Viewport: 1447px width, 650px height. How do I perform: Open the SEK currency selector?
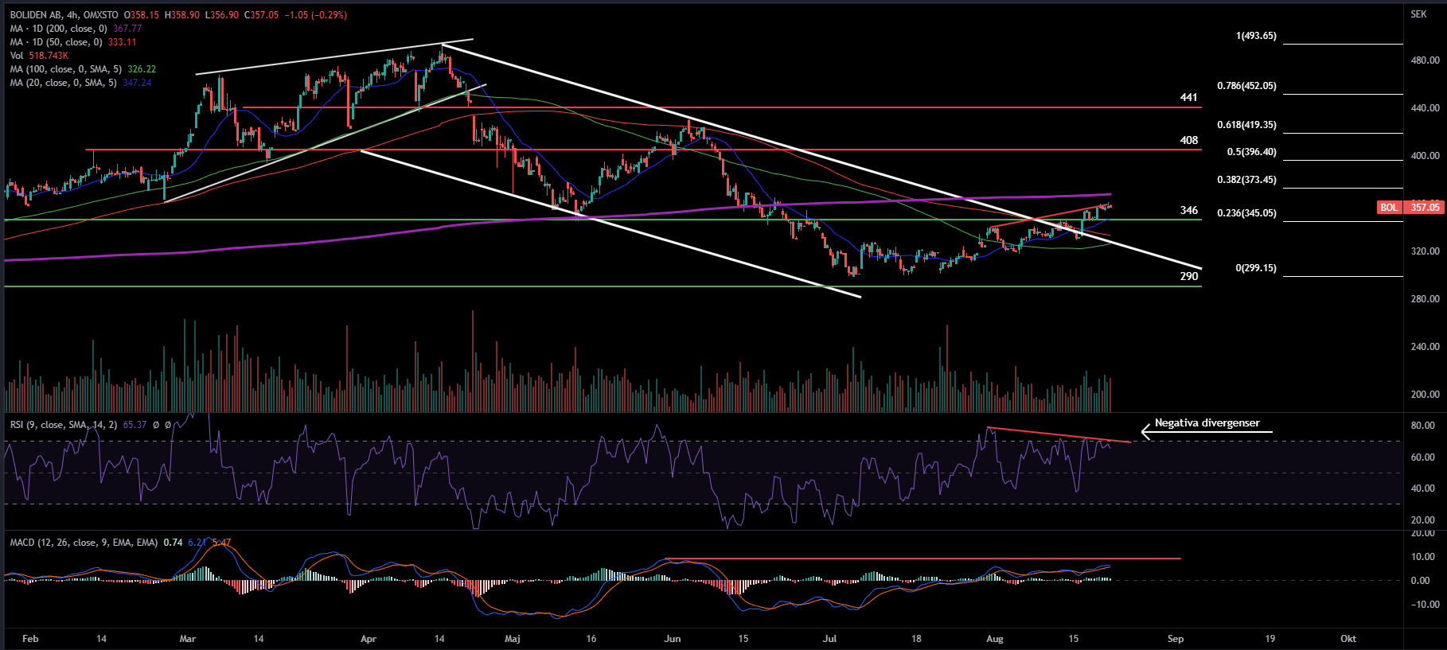tap(1418, 14)
